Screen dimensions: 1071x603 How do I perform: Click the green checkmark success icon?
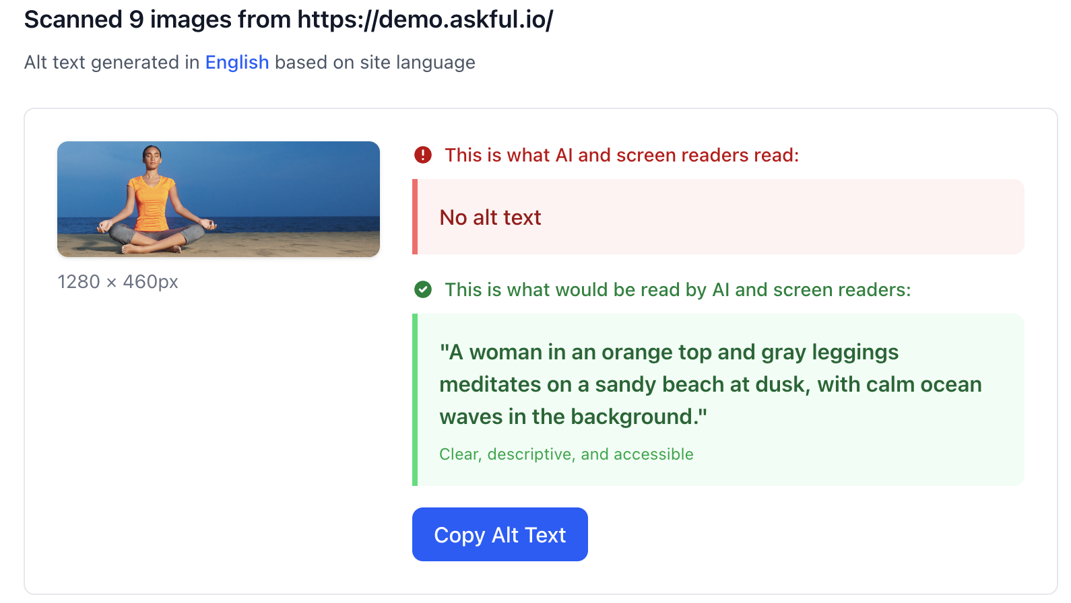click(423, 289)
